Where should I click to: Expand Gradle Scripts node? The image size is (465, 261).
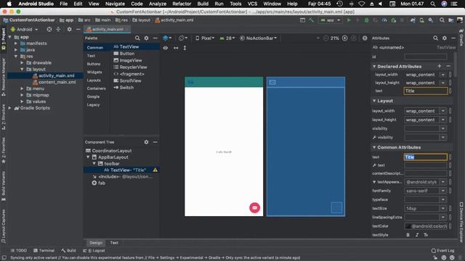tap(9, 108)
